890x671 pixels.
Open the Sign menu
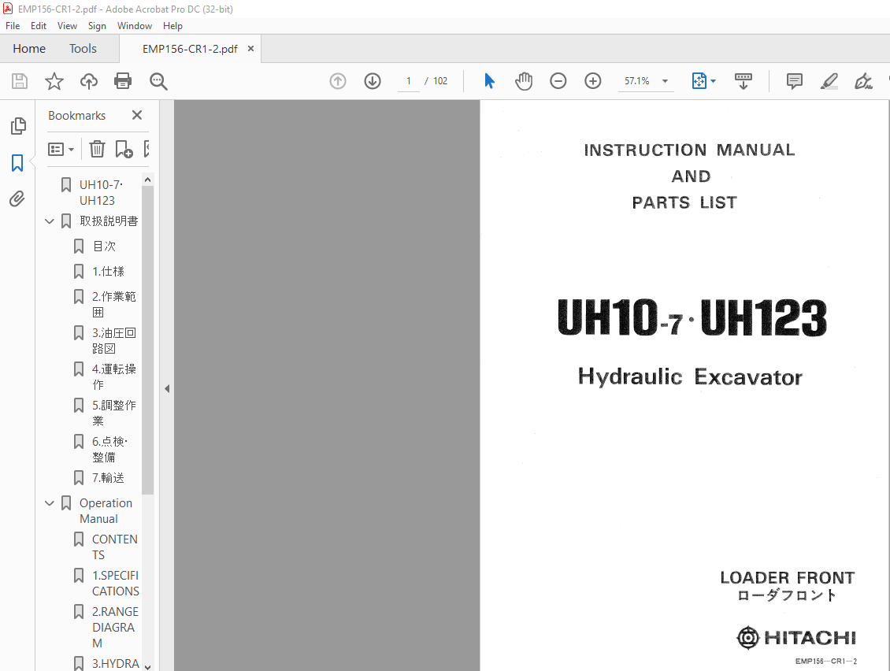[x=97, y=25]
